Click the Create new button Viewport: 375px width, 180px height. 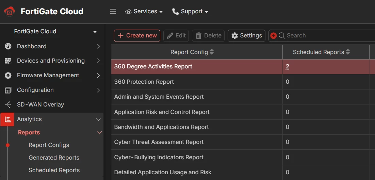[137, 36]
